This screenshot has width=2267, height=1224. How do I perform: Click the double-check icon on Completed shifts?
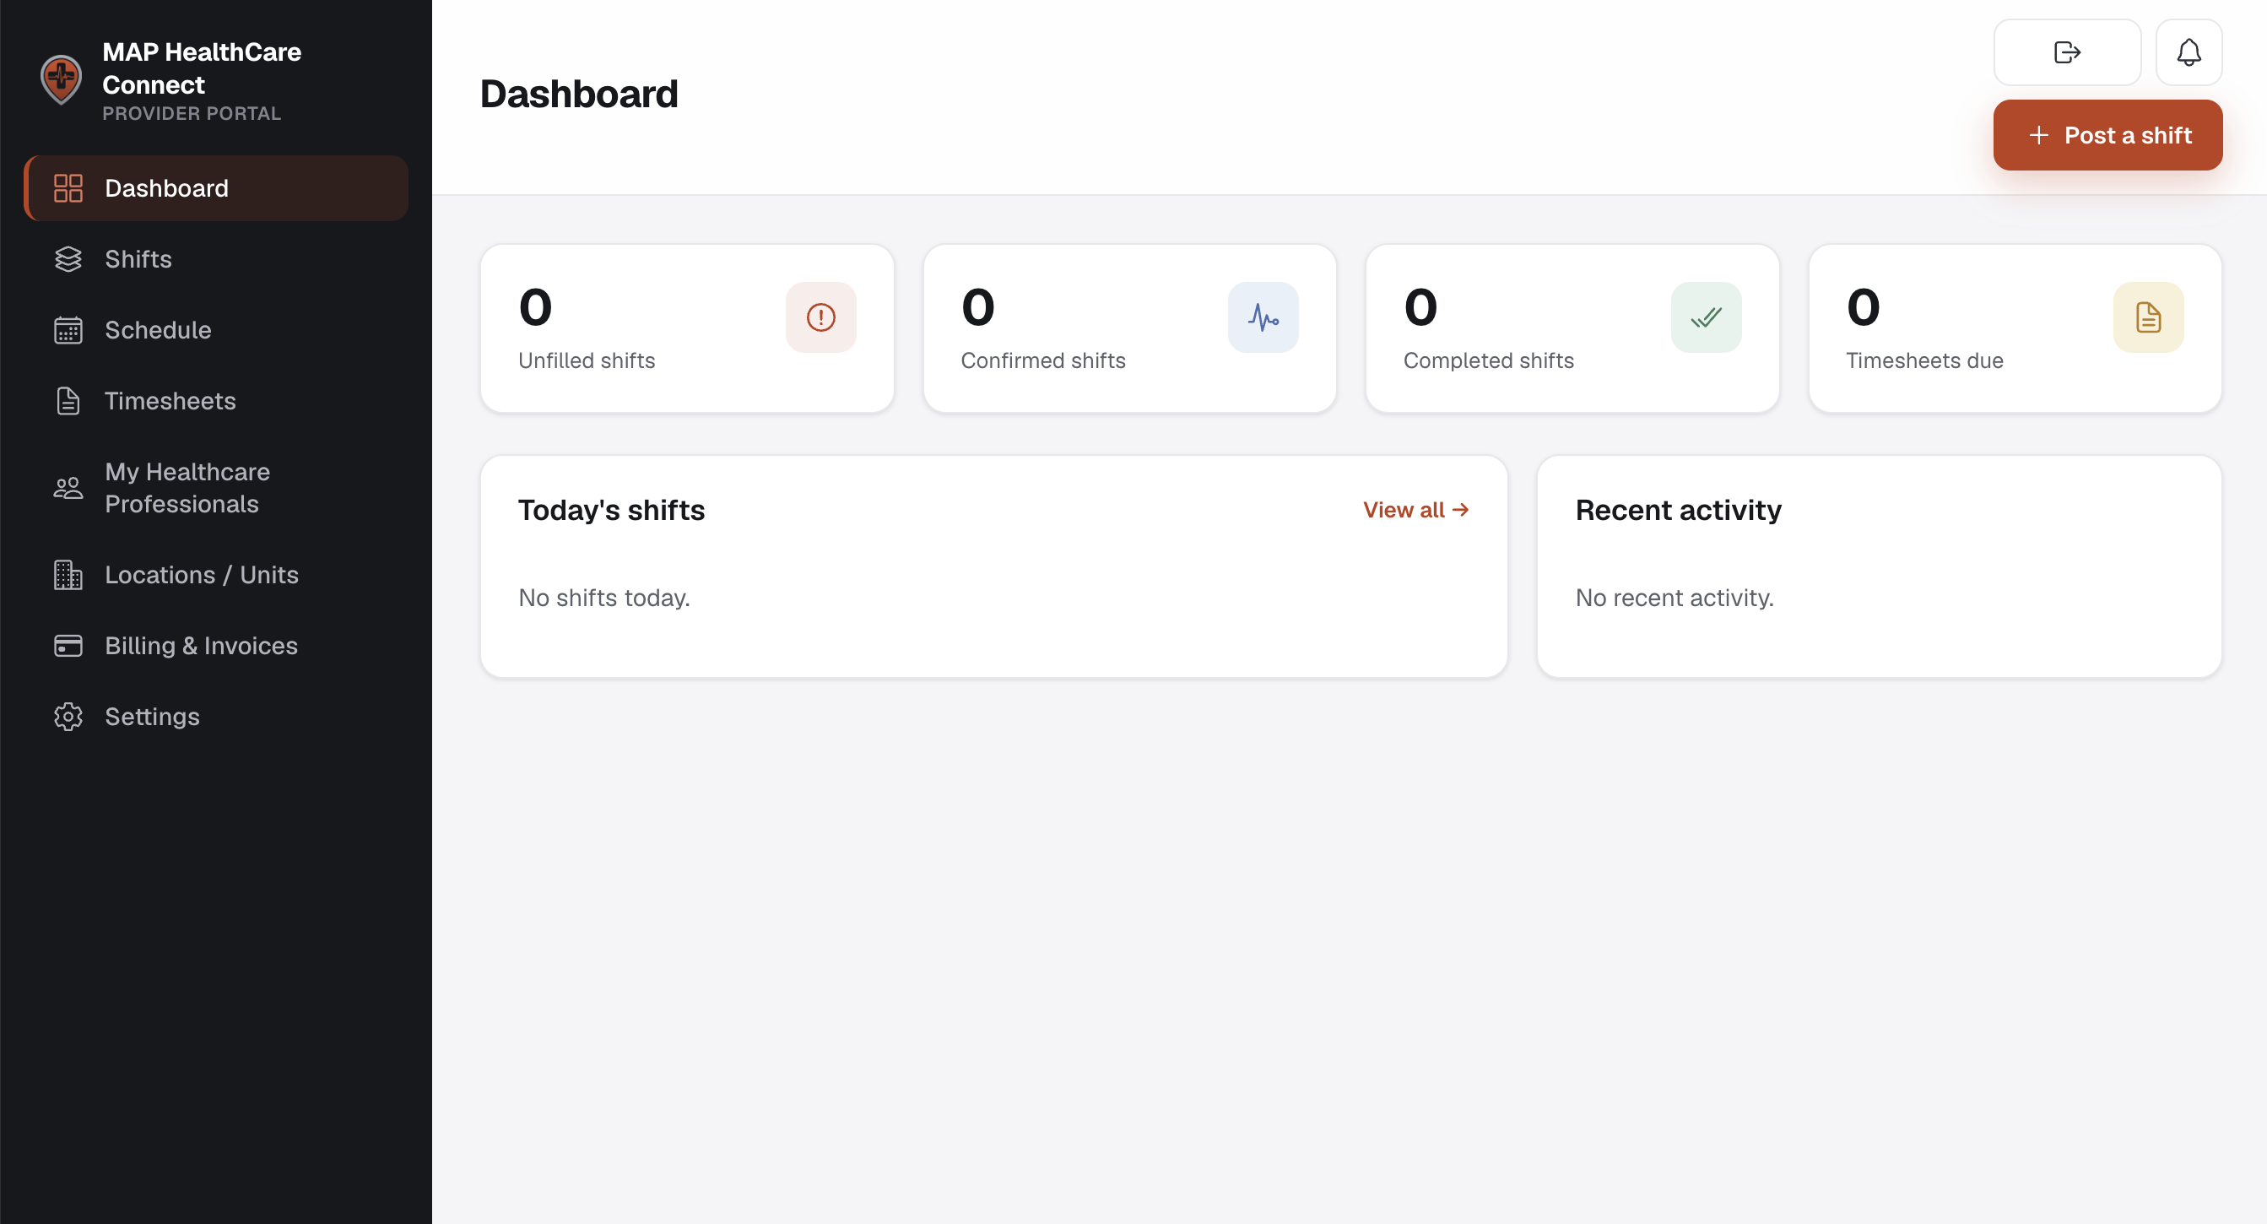(1706, 317)
